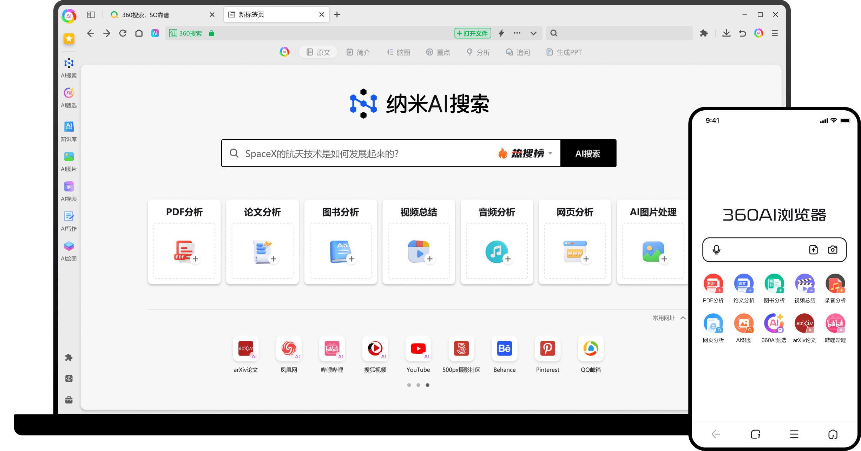Go back to previous page
The width and height of the screenshot is (861, 451).
pos(91,33)
